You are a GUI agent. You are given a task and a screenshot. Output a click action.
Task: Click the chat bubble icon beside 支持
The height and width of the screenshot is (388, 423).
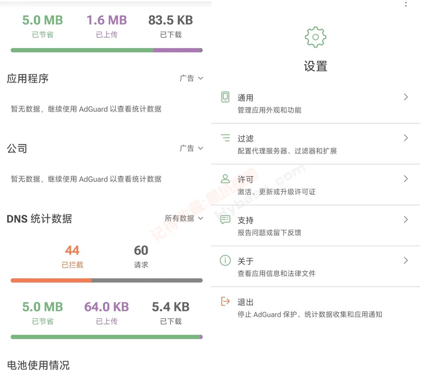coord(225,220)
